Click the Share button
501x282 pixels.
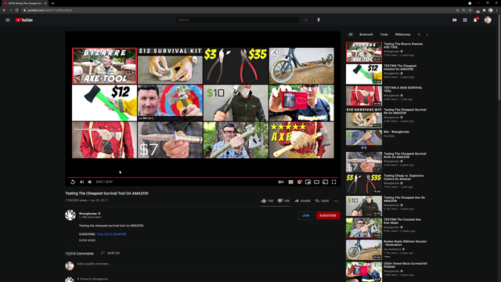click(x=302, y=201)
